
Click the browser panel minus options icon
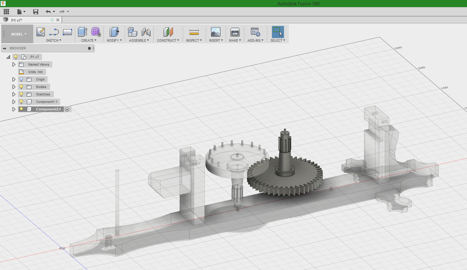click(x=89, y=48)
